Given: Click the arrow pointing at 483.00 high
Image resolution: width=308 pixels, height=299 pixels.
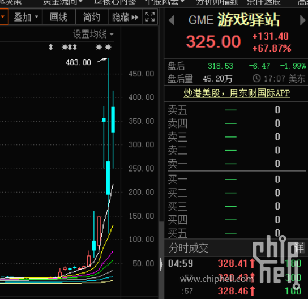Looking at the screenshot, I should 102,60.
